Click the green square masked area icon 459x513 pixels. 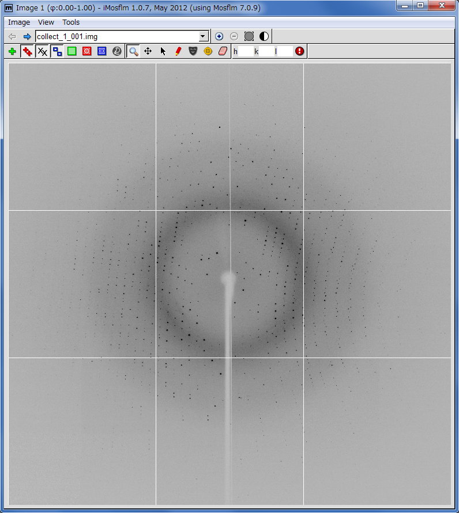[x=72, y=51]
